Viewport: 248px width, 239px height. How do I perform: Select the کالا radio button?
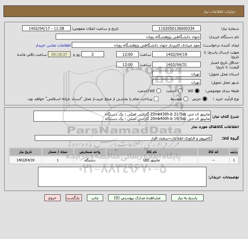(x=197, y=91)
